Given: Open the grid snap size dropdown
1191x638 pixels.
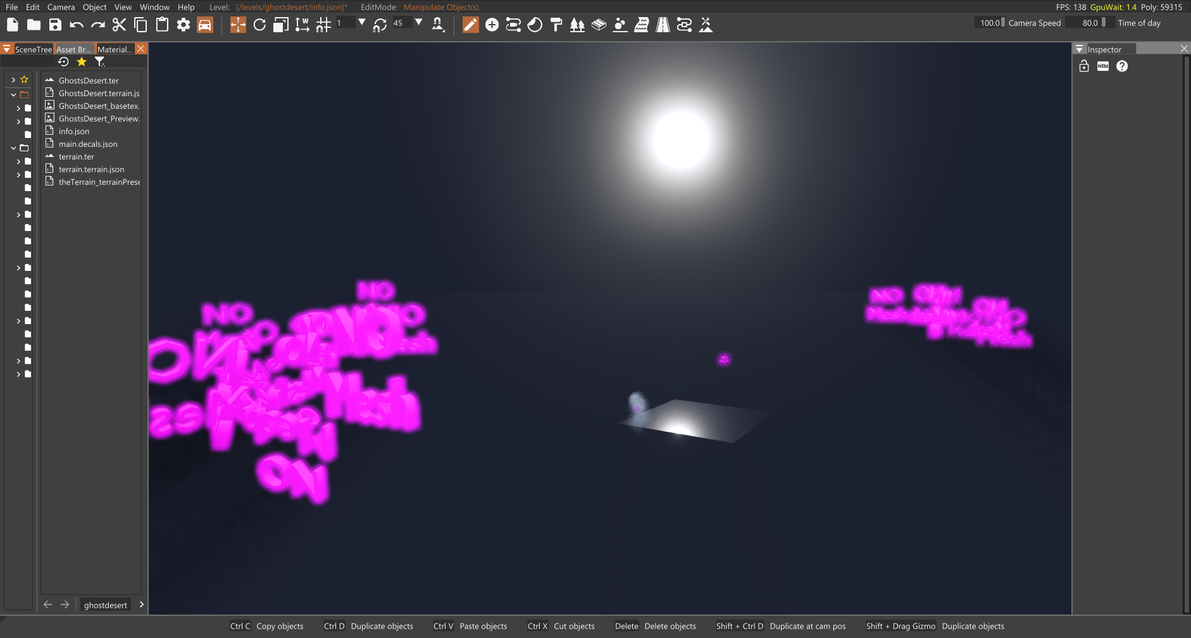Looking at the screenshot, I should coord(362,23).
